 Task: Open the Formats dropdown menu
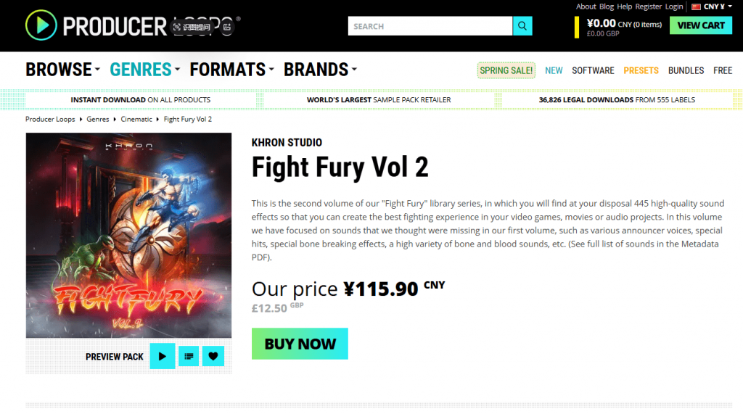pos(232,70)
